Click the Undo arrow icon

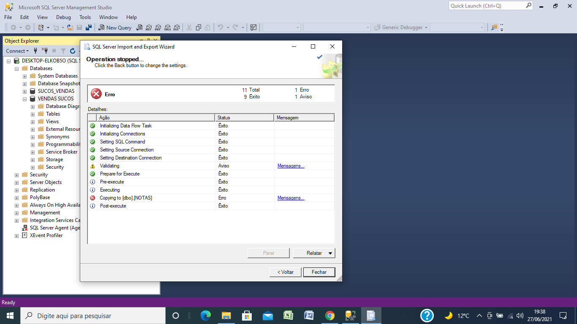(x=220, y=27)
